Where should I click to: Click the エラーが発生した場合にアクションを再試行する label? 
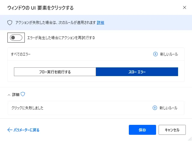(61, 38)
